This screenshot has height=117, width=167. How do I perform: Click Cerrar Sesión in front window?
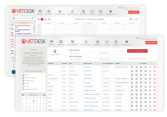[x=151, y=43]
